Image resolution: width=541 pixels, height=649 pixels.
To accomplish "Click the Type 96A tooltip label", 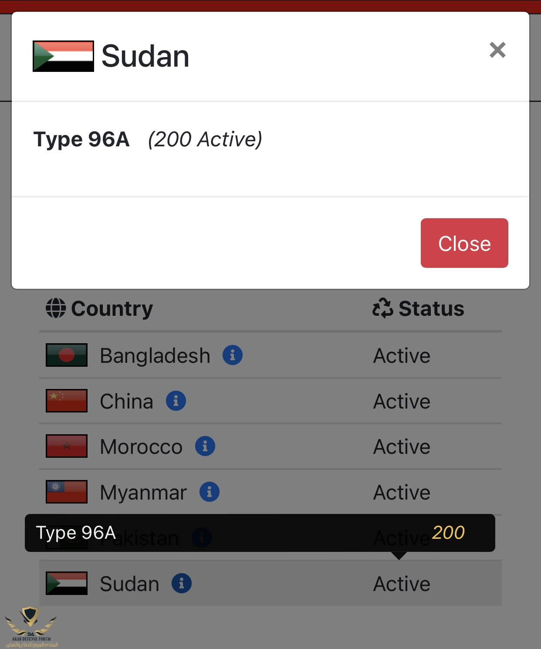I will click(x=76, y=533).
